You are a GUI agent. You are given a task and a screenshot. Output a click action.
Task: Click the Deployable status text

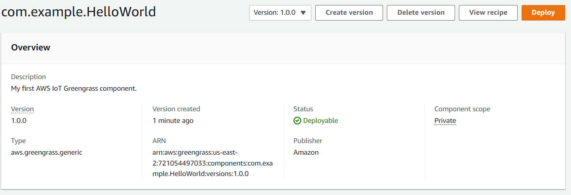[x=320, y=121]
